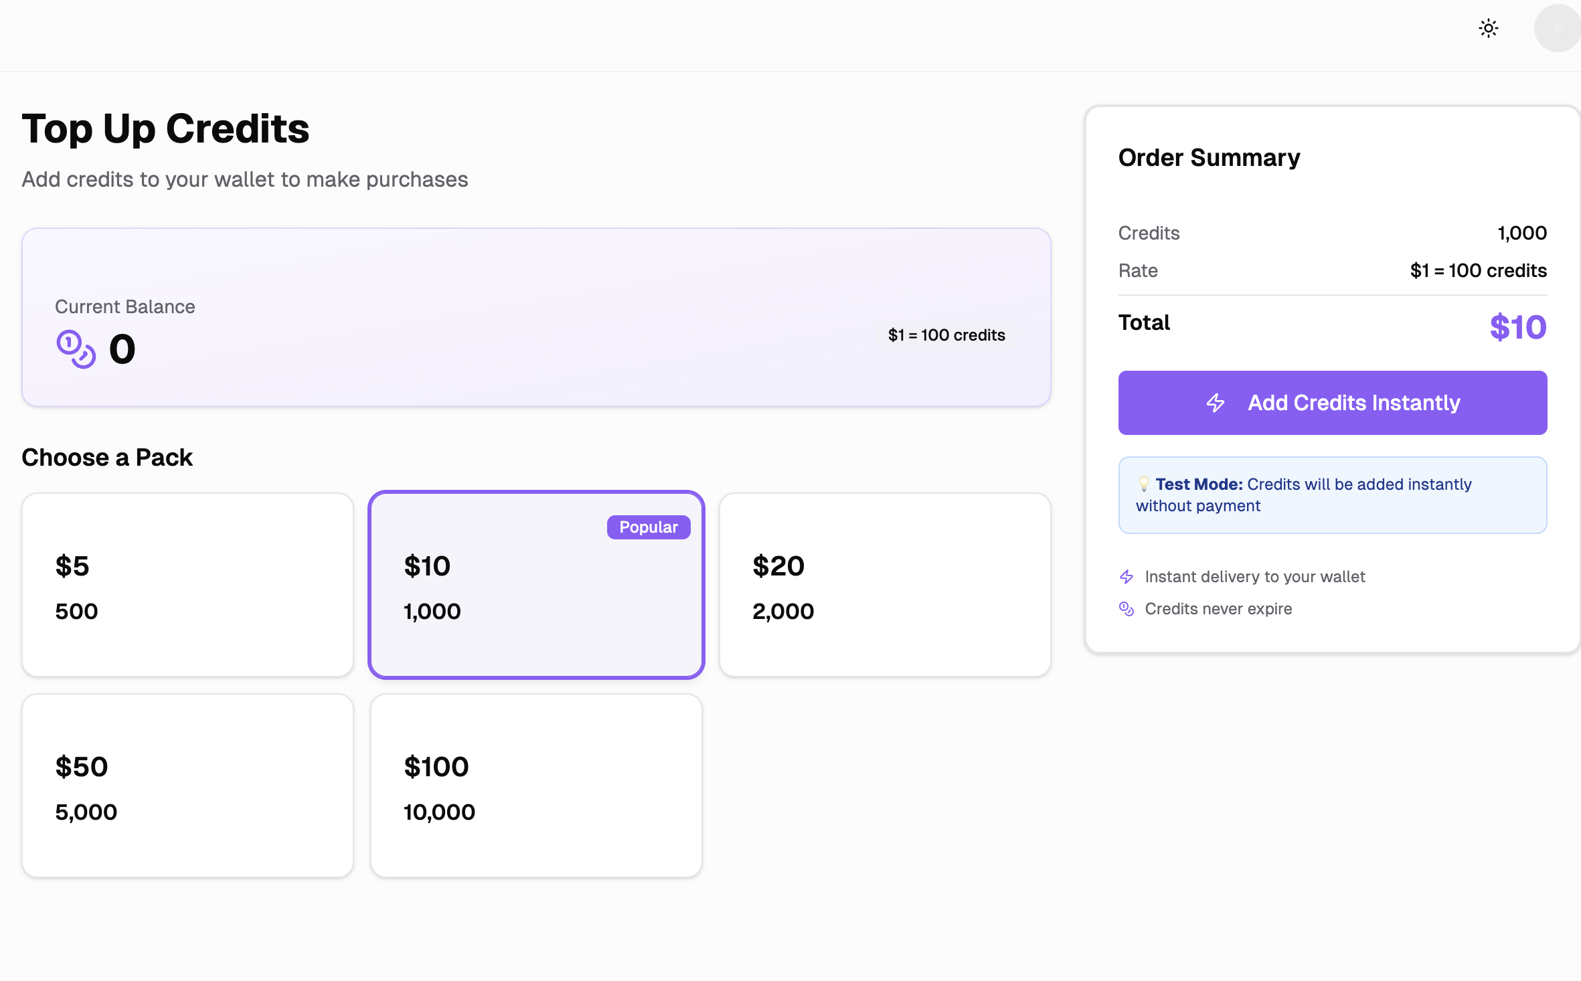Select the $5 credit pack
This screenshot has height=981, width=1581.
click(187, 585)
